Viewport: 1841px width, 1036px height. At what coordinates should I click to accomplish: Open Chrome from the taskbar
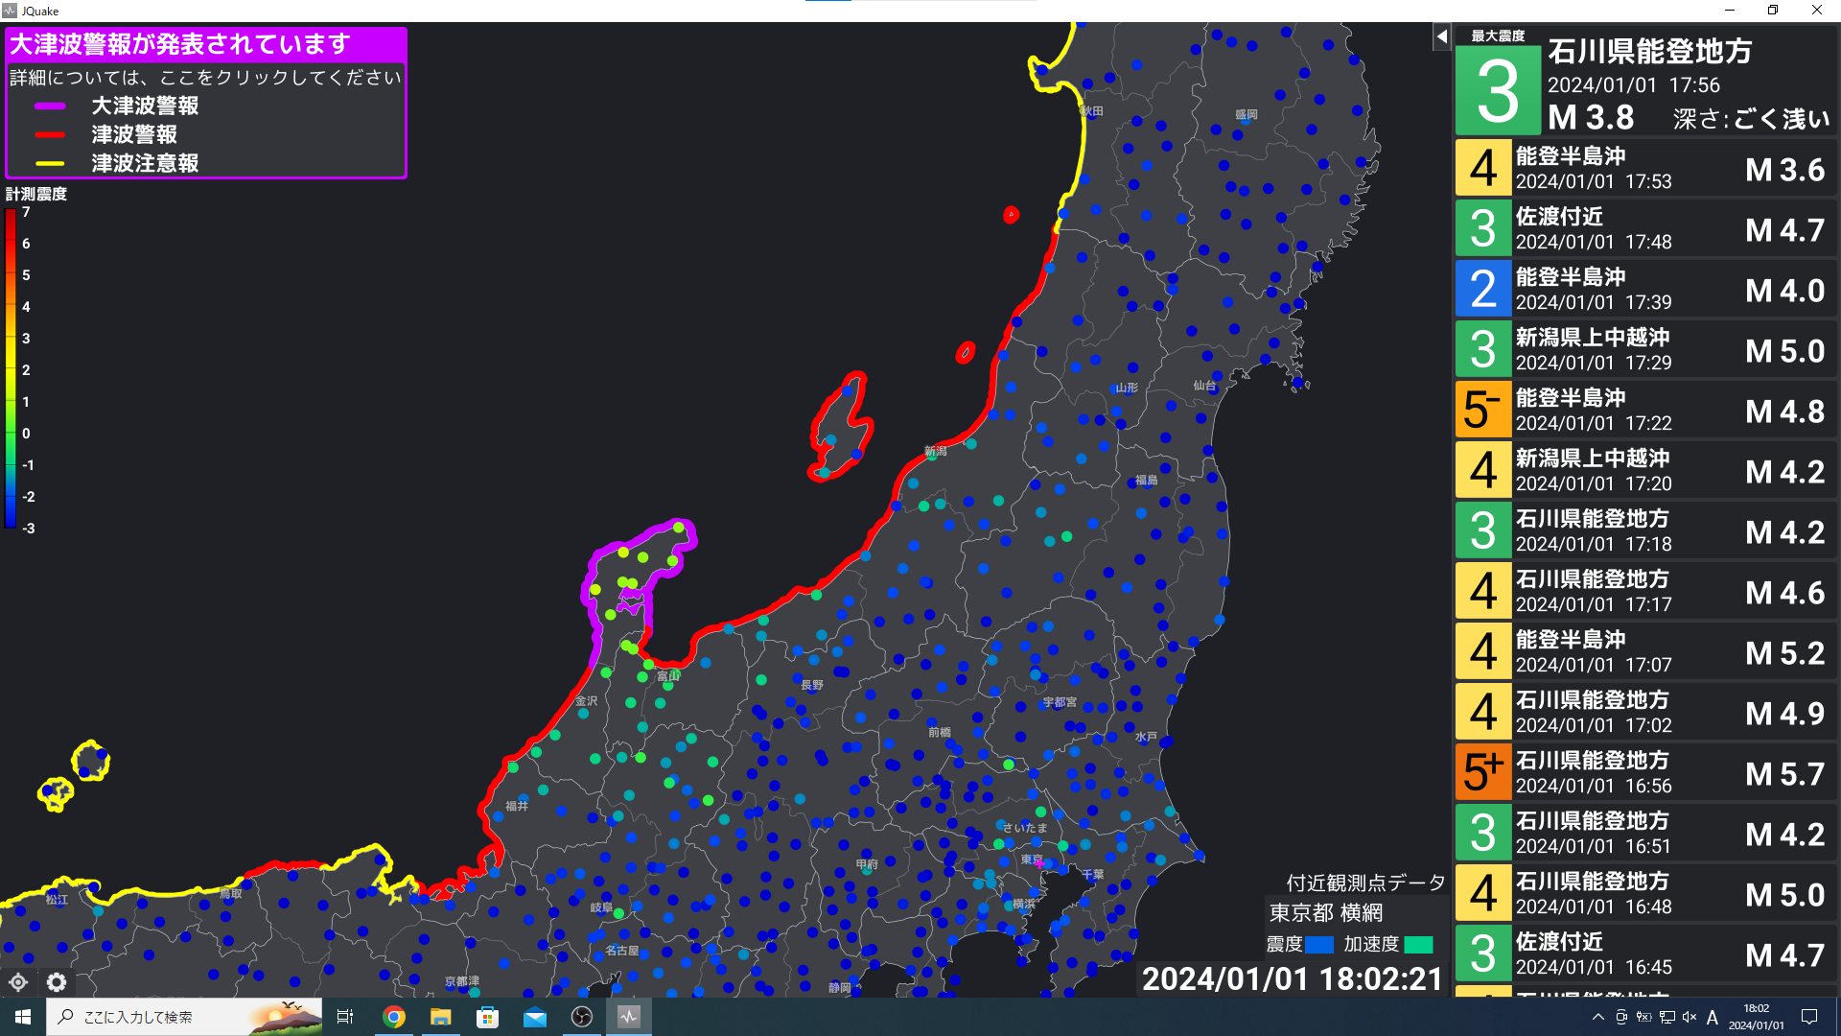click(393, 1017)
